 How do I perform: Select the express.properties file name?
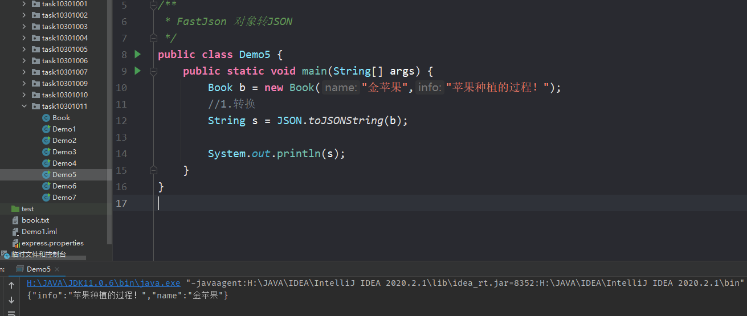coord(52,243)
